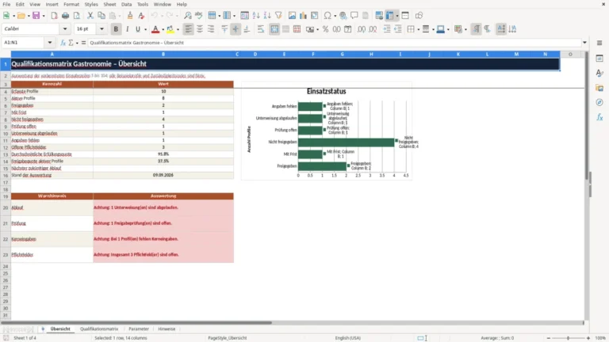Screen dimensions: 609x342
Task: Enable Center Horizontally alignment
Action: pyautogui.click(x=200, y=29)
